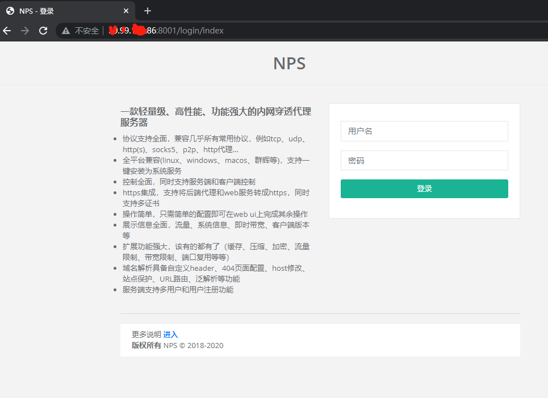Navigate back using the browser back arrow
The width and height of the screenshot is (548, 398).
click(x=6, y=31)
